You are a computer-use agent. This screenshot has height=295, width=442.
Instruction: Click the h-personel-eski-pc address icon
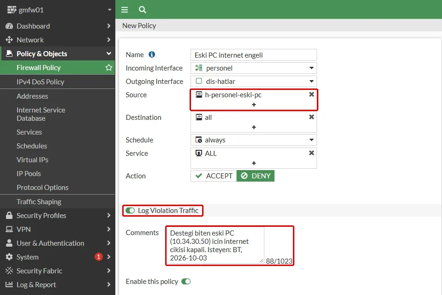click(199, 94)
